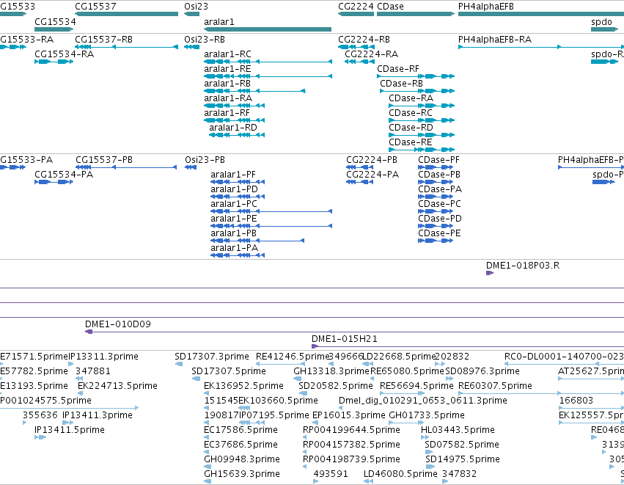
Task: Select transcript aralar1-RA
Action: click(x=234, y=106)
